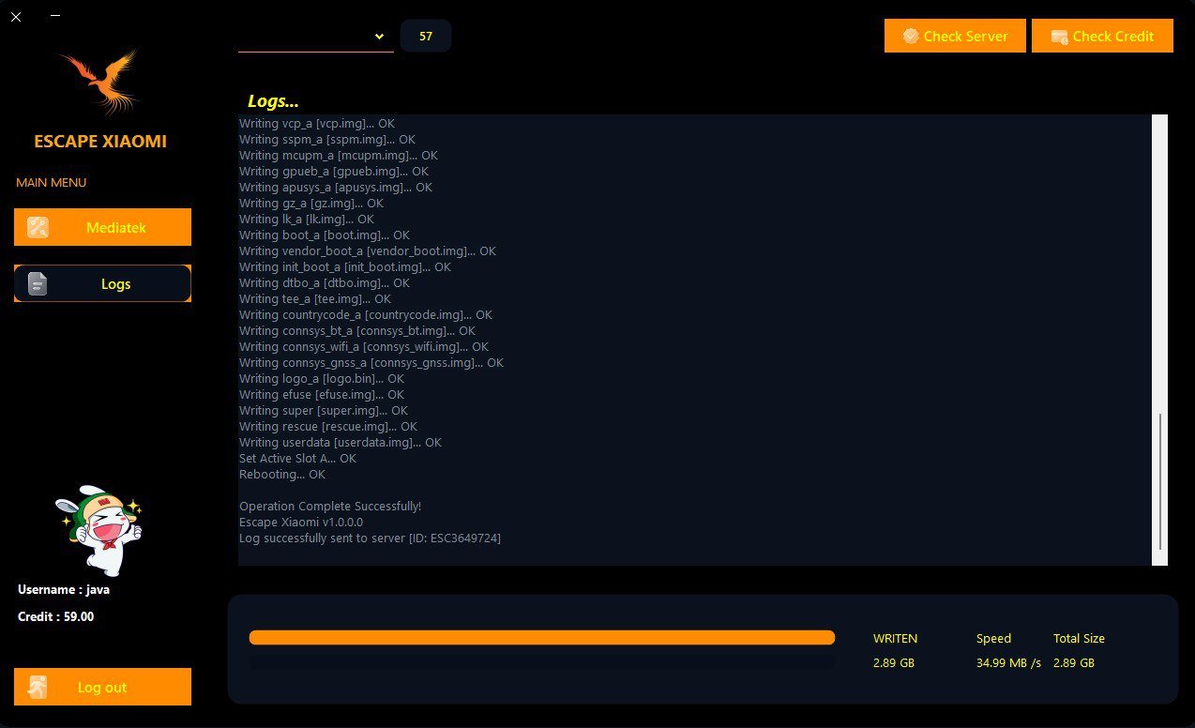
Task: Click the document icon on the Logs item
Action: pyautogui.click(x=38, y=283)
